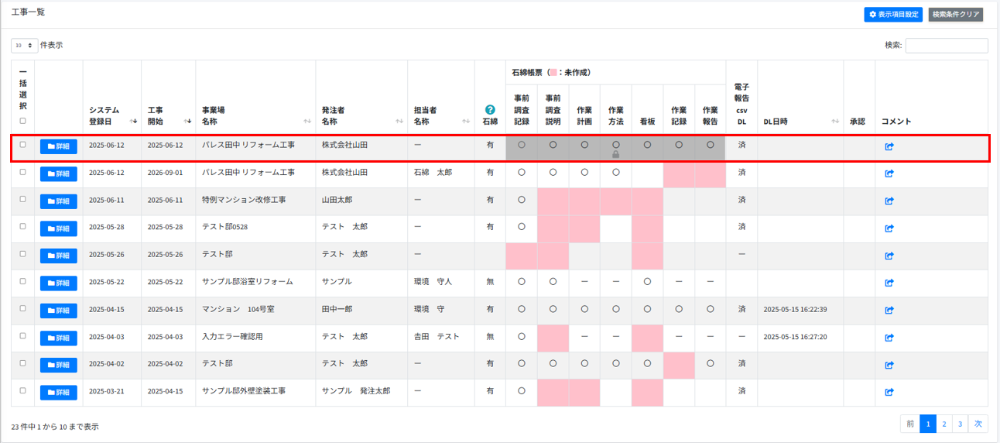Open the 件表示 page size dropdown
Viewport: 1000px width, 443px height.
click(24, 46)
